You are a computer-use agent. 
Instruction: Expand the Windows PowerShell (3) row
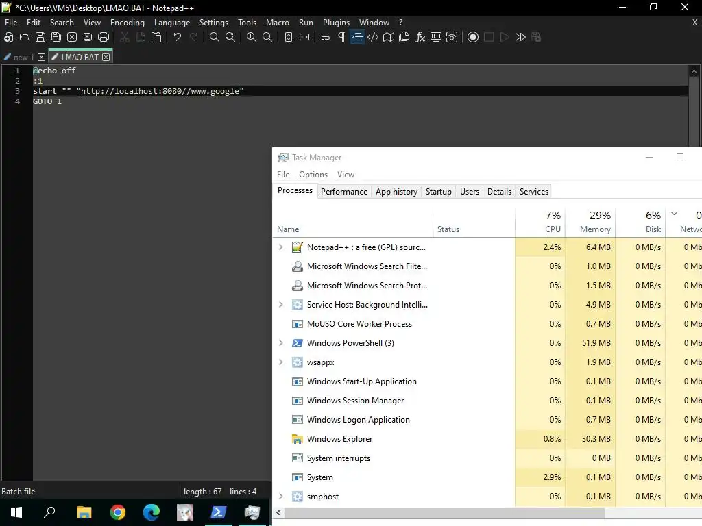pyautogui.click(x=280, y=343)
